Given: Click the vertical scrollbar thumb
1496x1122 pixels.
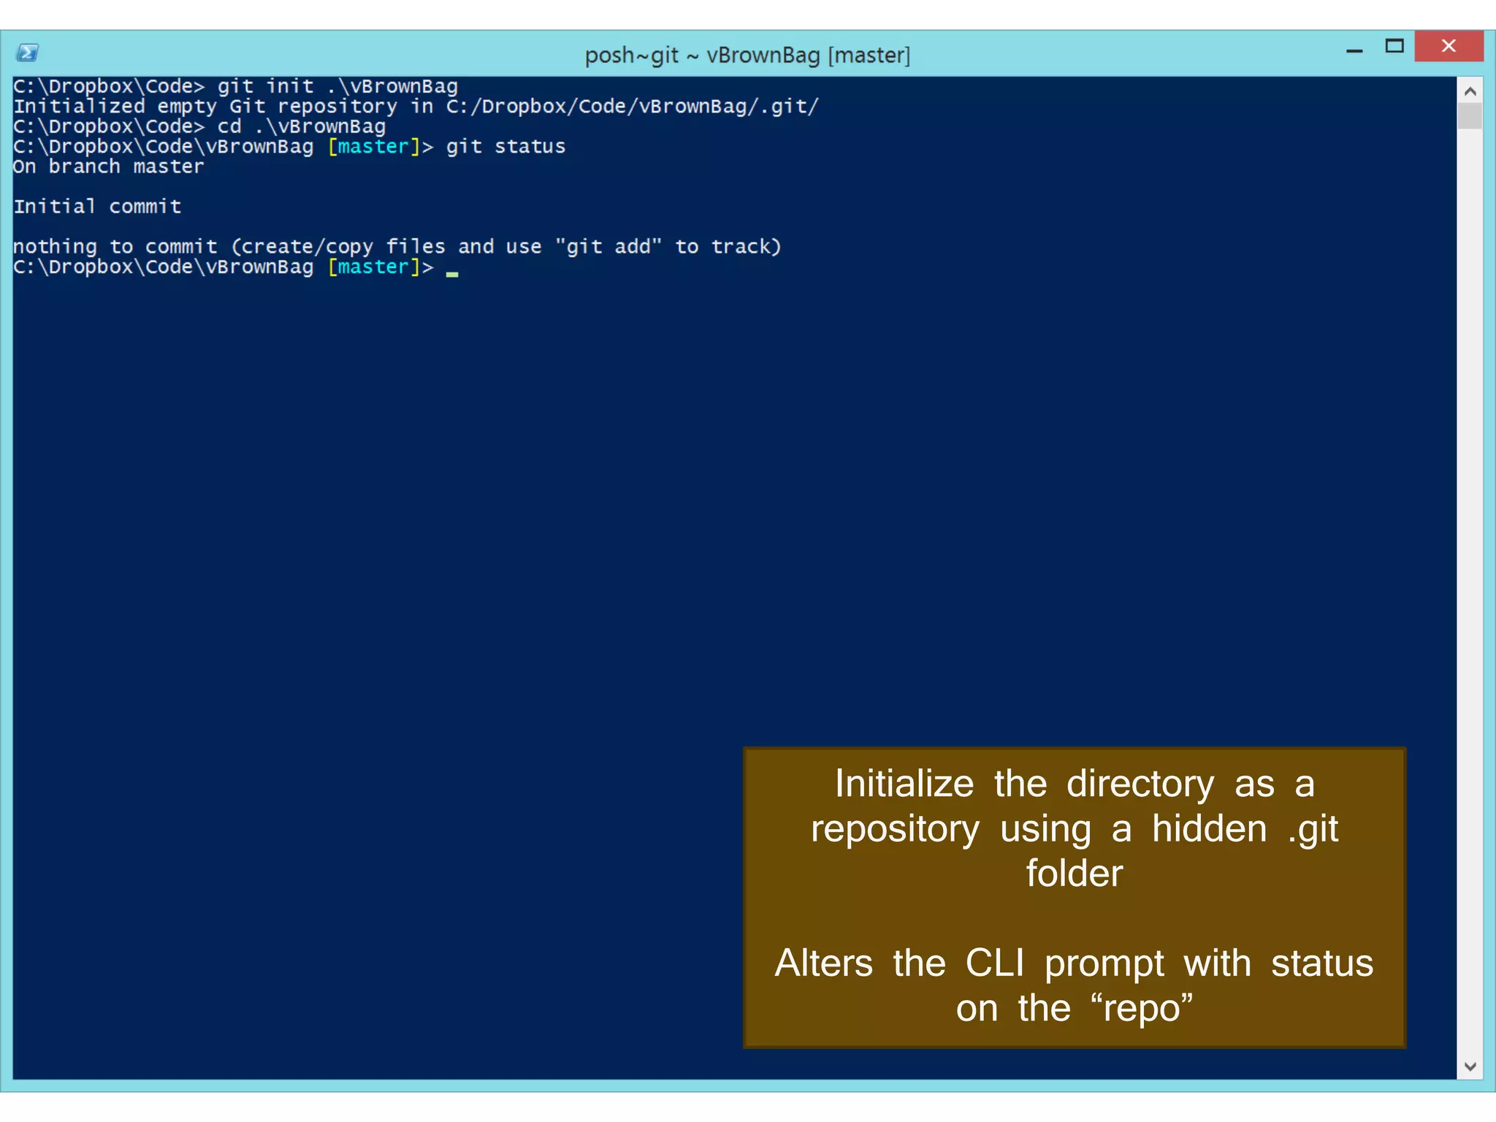Looking at the screenshot, I should coord(1470,116).
